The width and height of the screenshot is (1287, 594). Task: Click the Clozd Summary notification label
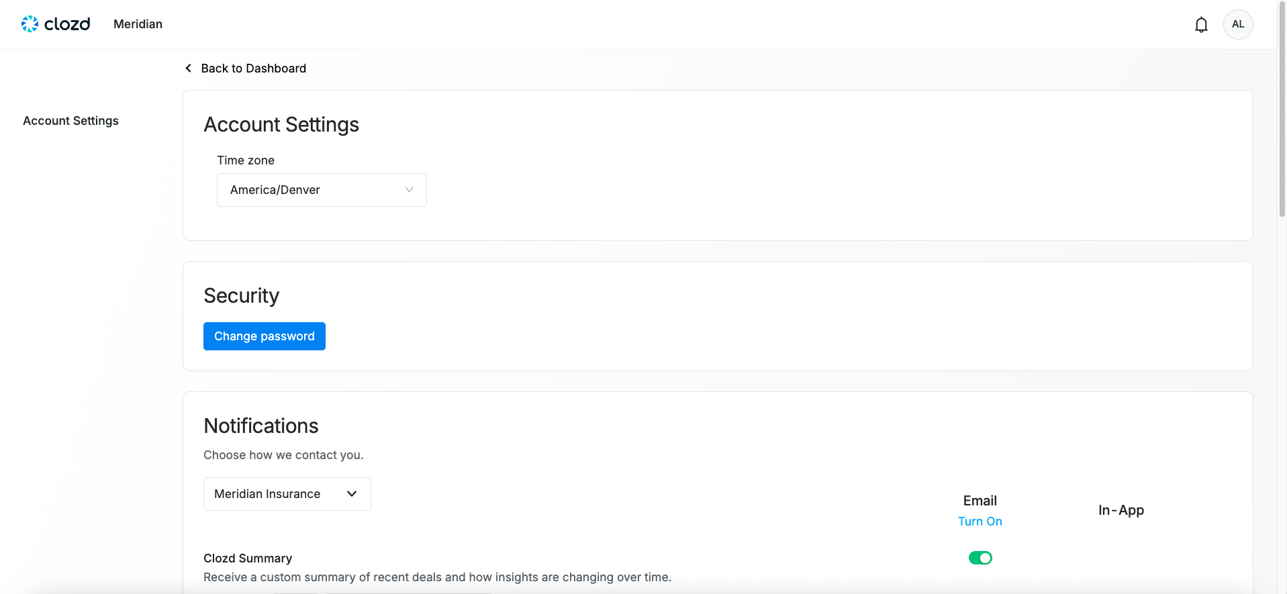point(248,558)
